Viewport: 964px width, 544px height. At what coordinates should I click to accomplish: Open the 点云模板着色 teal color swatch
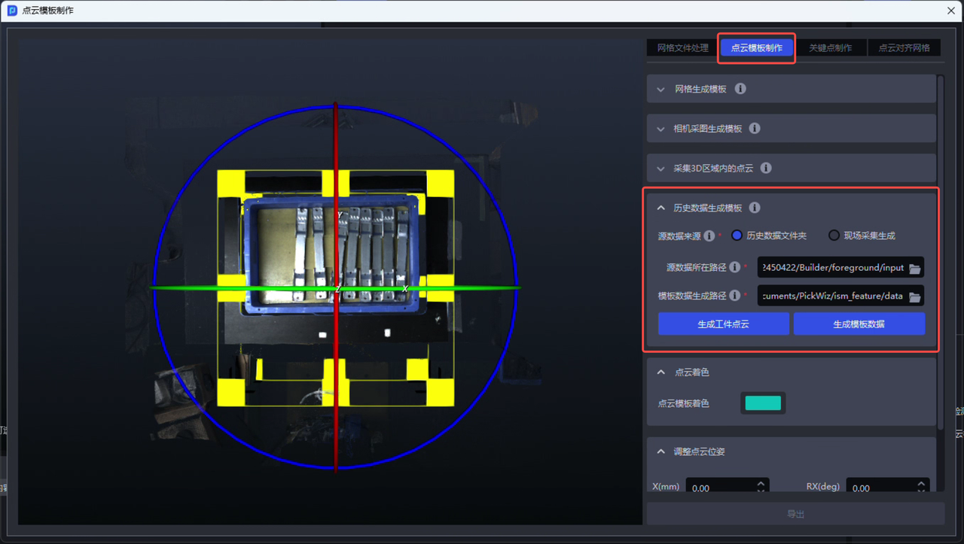tap(763, 403)
